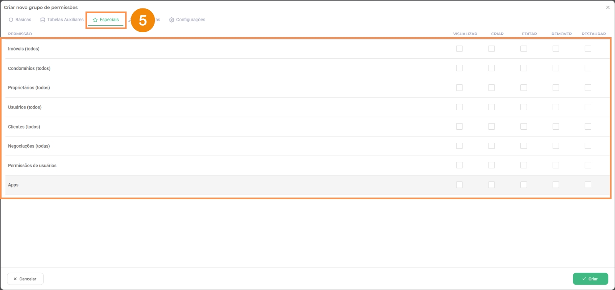615x290 pixels.
Task: Tick Restaurar checkbox in Apps row
Action: (588, 185)
